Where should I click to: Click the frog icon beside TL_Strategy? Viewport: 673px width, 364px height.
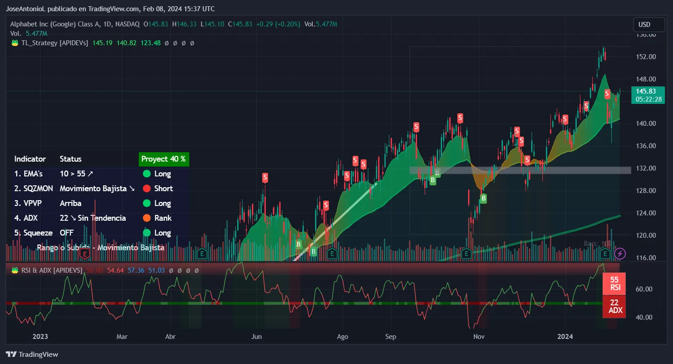15,43
